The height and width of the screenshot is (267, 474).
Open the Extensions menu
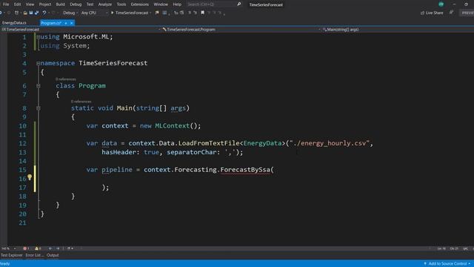[140, 4]
